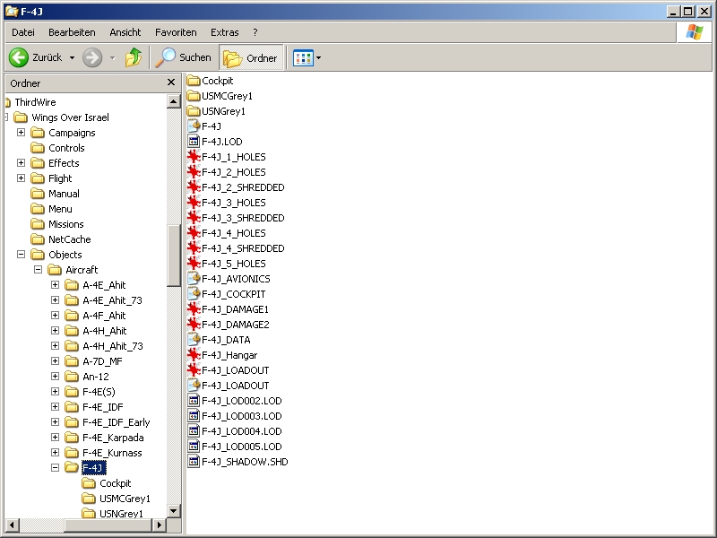Maximize the F-4J Explorer window
Viewport: 717px width, 538px height.
pyautogui.click(x=687, y=12)
